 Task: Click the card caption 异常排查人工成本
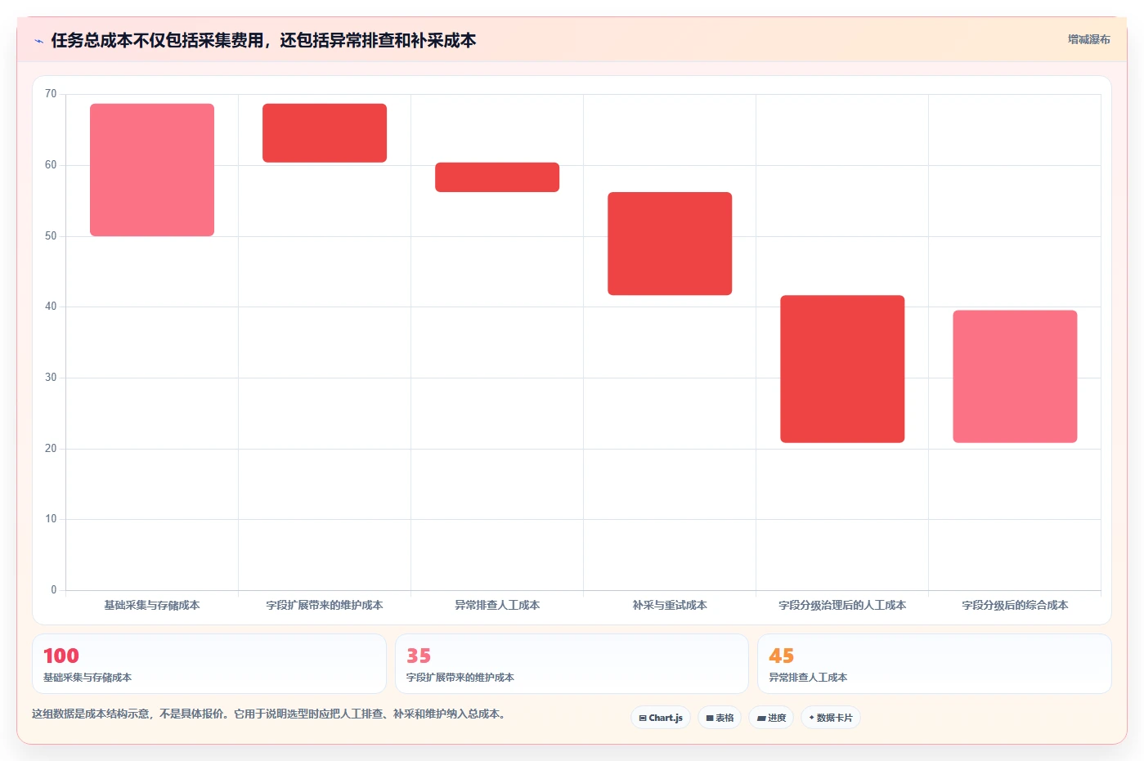[x=808, y=678]
